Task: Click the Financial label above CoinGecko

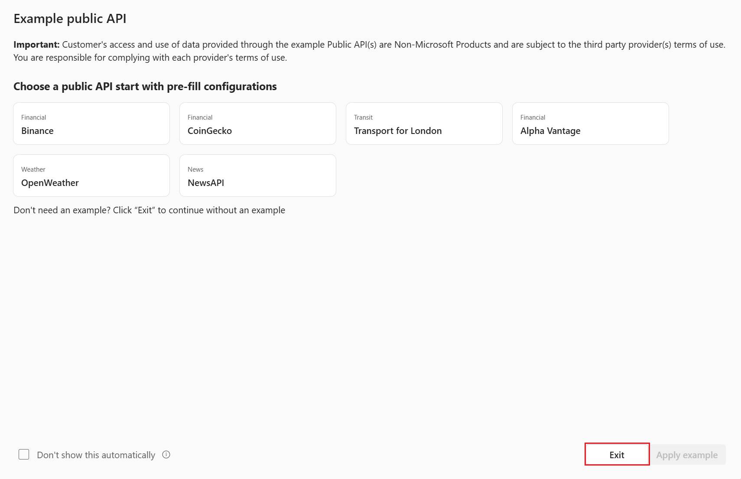Action: click(x=200, y=117)
